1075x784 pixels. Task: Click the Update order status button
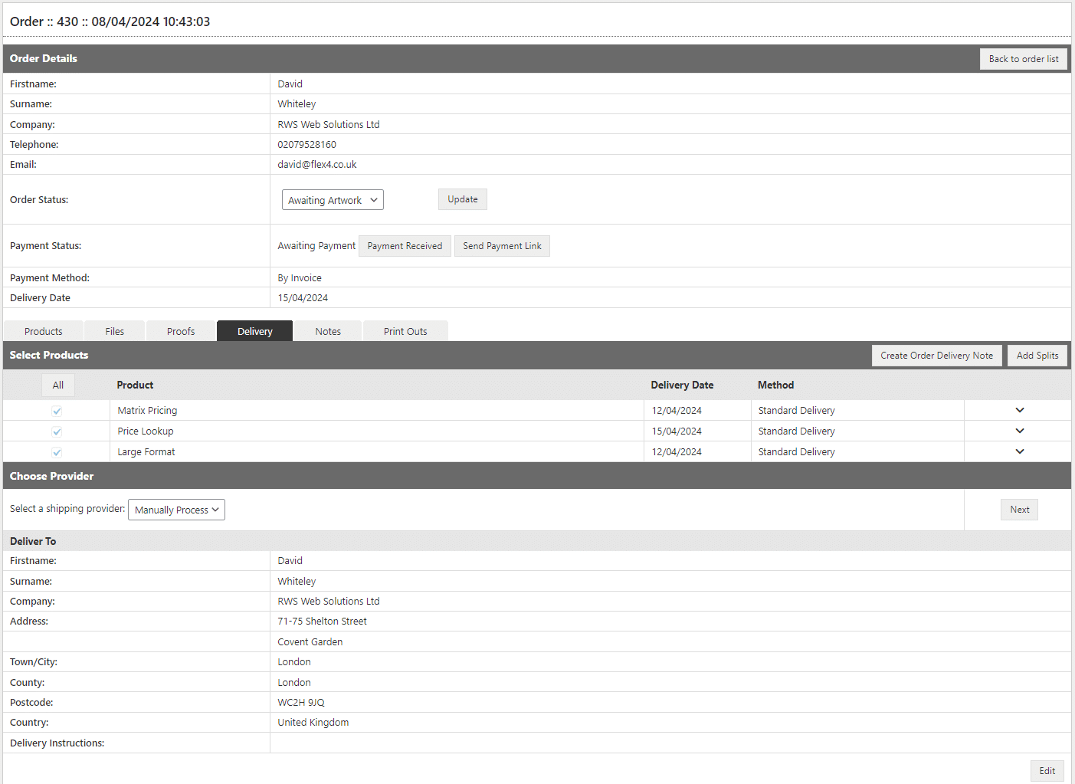tap(463, 199)
